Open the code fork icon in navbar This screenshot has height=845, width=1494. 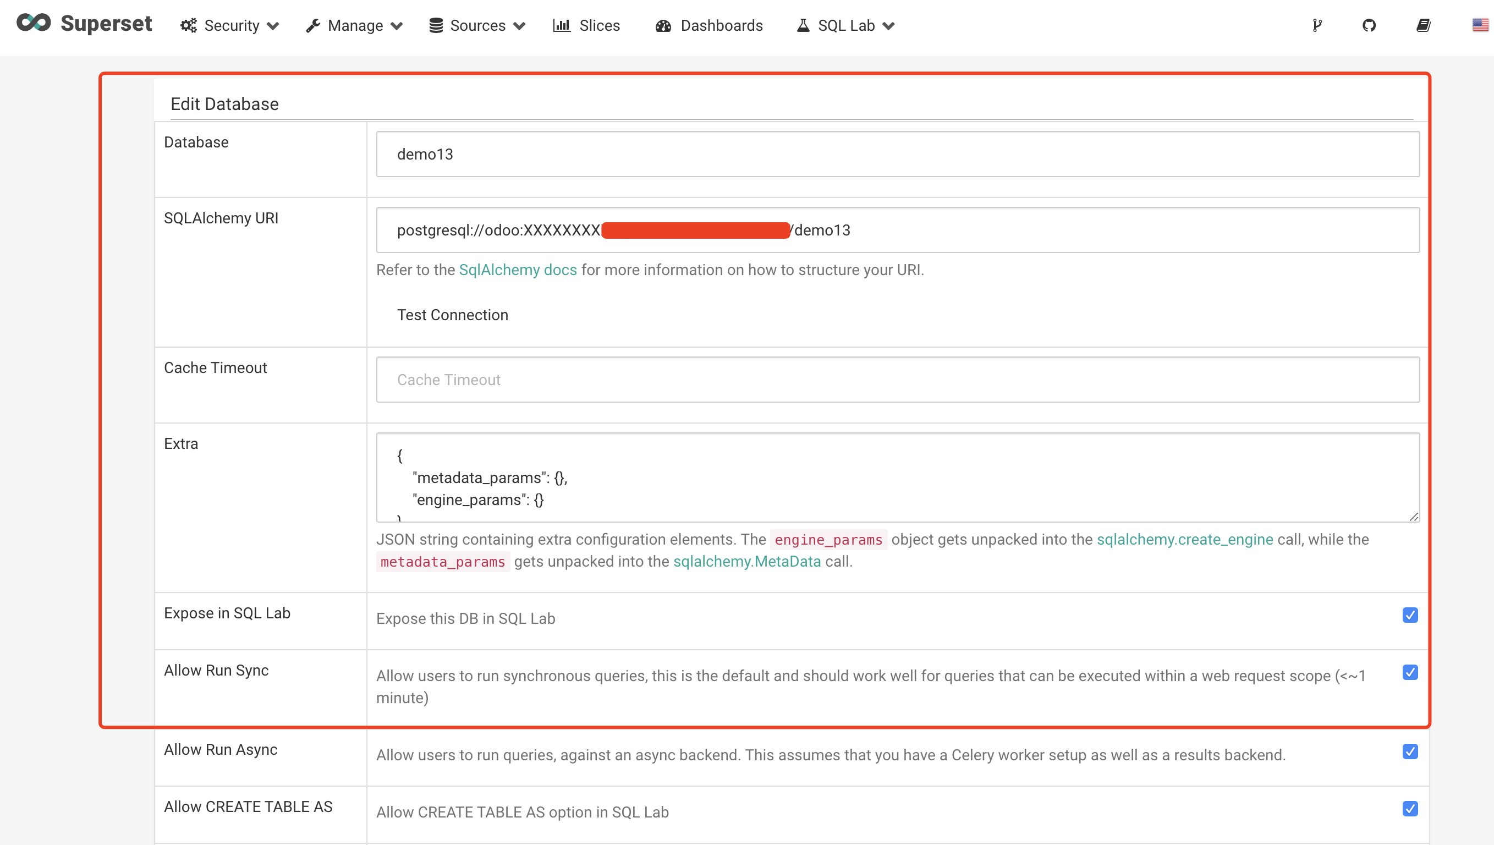(x=1317, y=25)
